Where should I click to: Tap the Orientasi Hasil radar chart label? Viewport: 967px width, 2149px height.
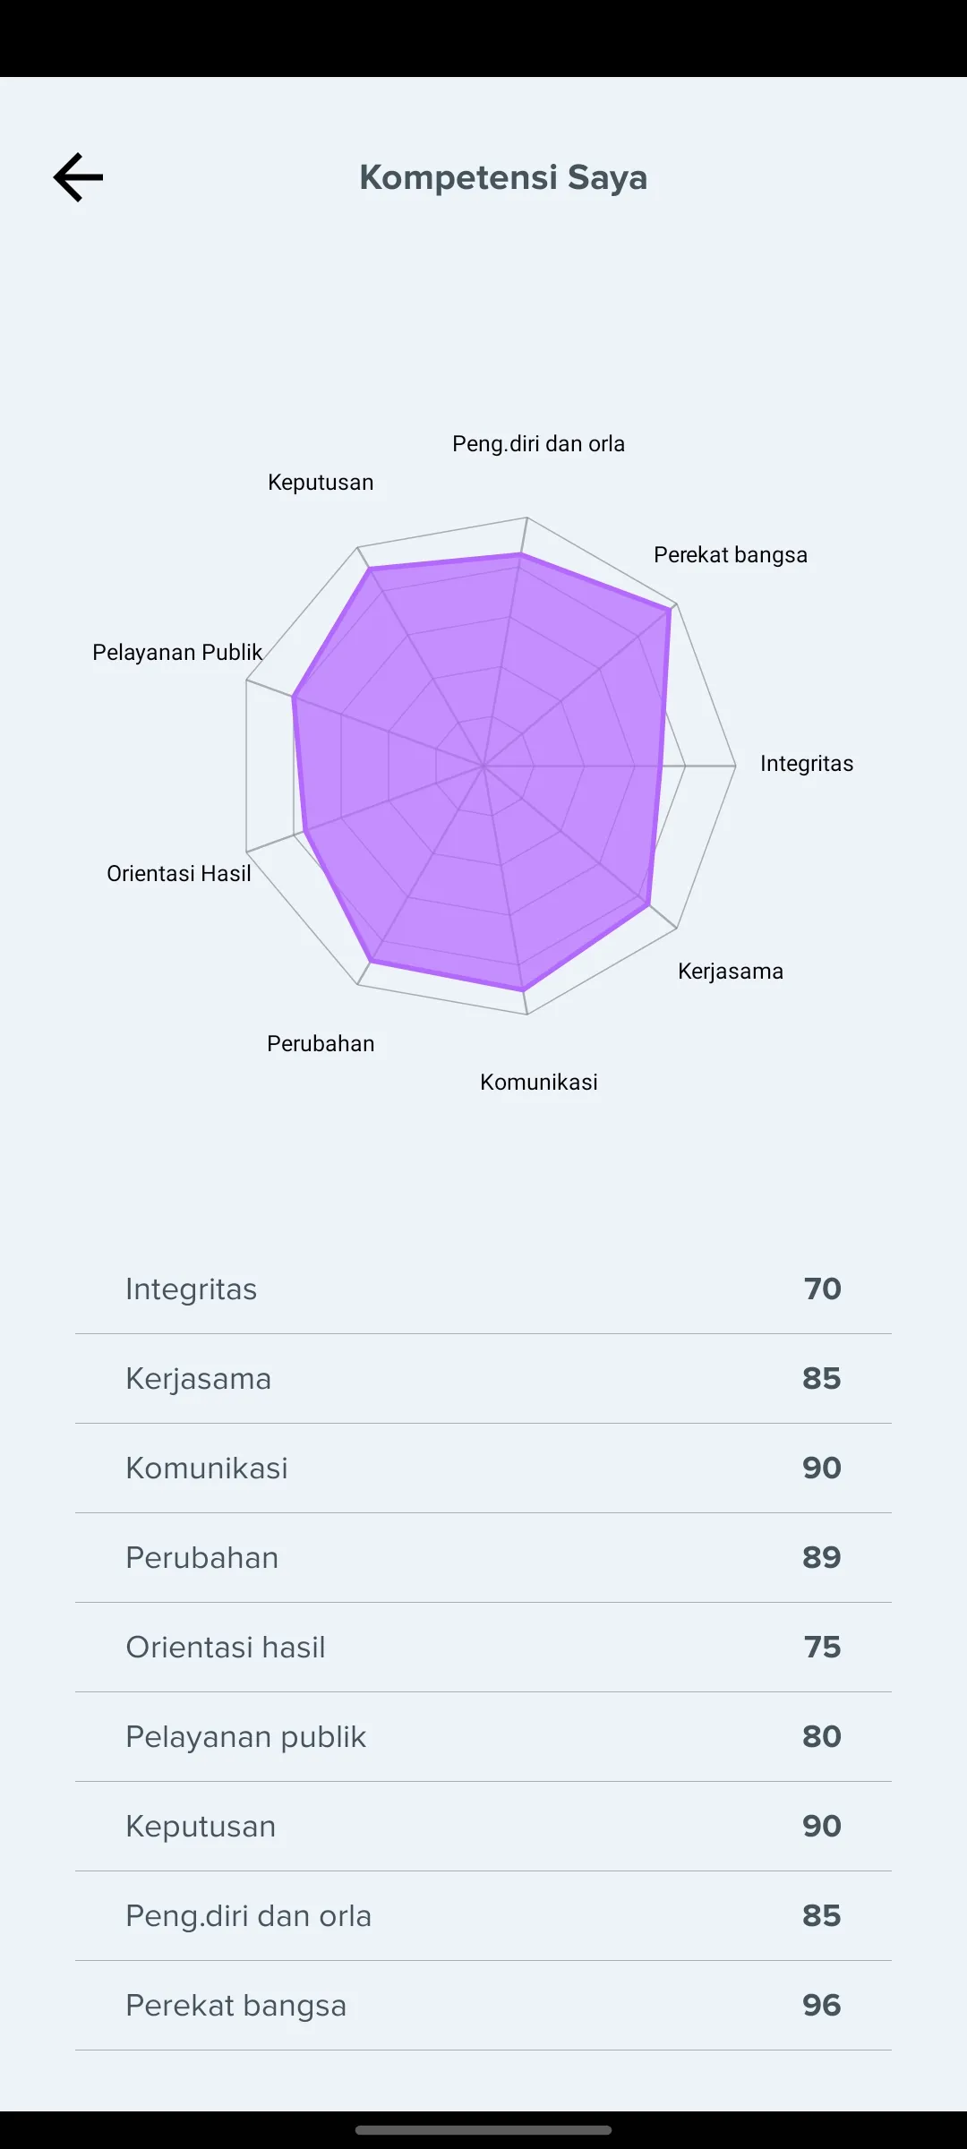pos(179,874)
